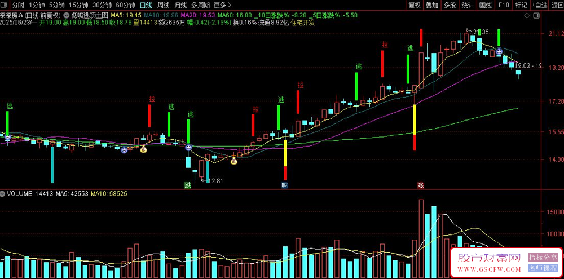Image resolution: width=564 pixels, height=279 pixels.
Task: Click the 21.35 high price annotation
Action: pyautogui.click(x=481, y=32)
